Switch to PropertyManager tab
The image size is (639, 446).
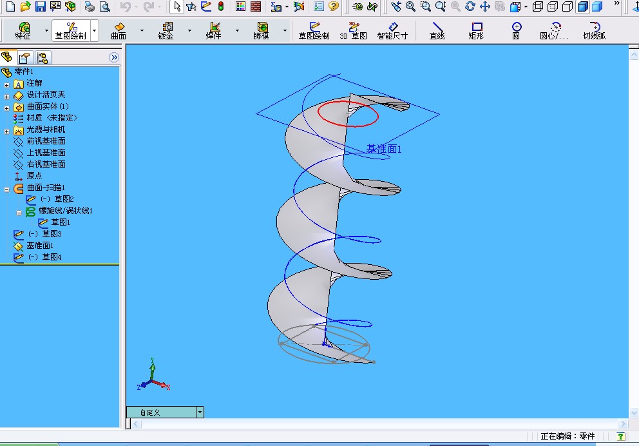tap(24, 58)
